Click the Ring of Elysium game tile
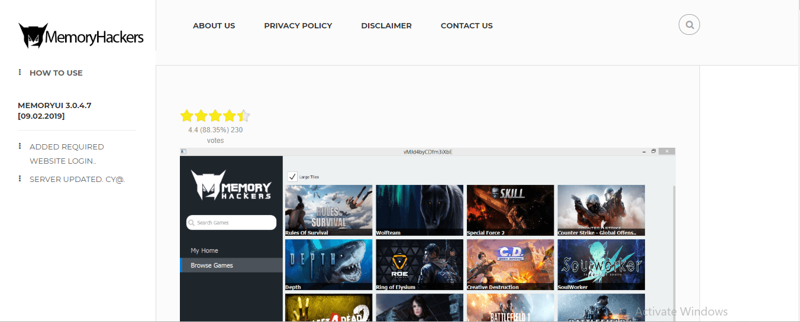This screenshot has height=322, width=800. [420, 265]
